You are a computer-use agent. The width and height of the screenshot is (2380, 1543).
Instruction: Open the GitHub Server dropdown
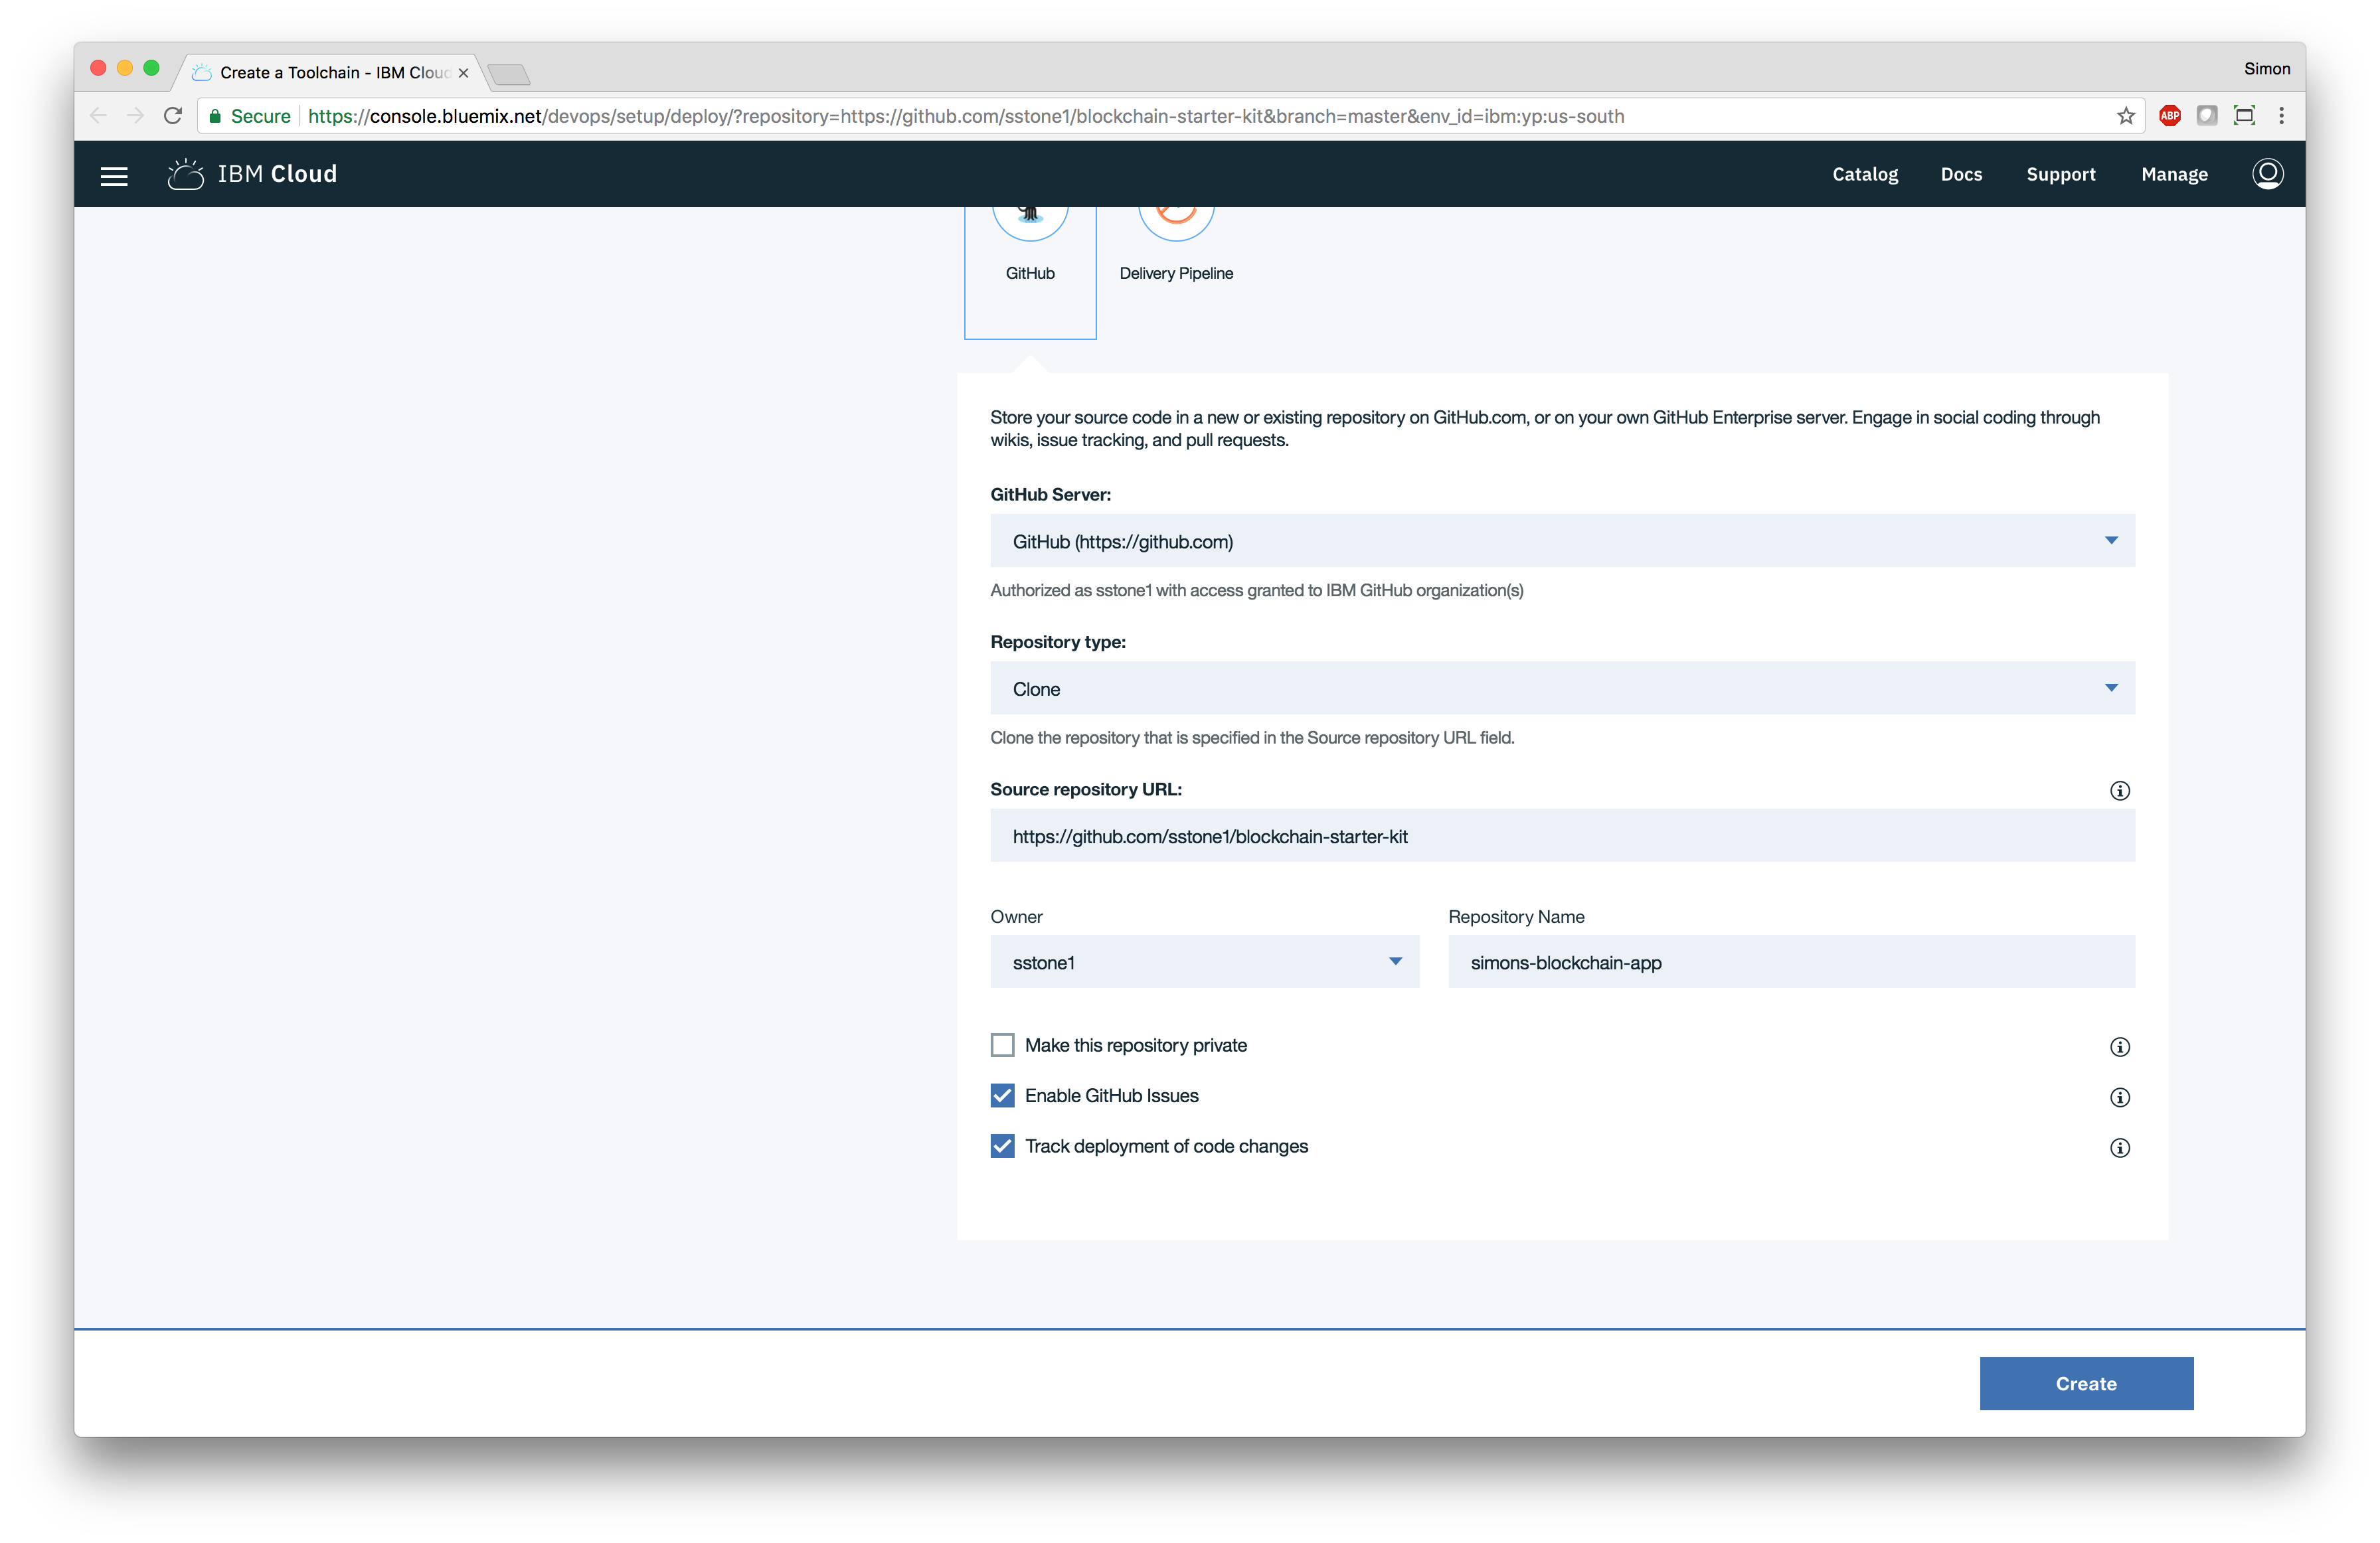tap(1562, 541)
